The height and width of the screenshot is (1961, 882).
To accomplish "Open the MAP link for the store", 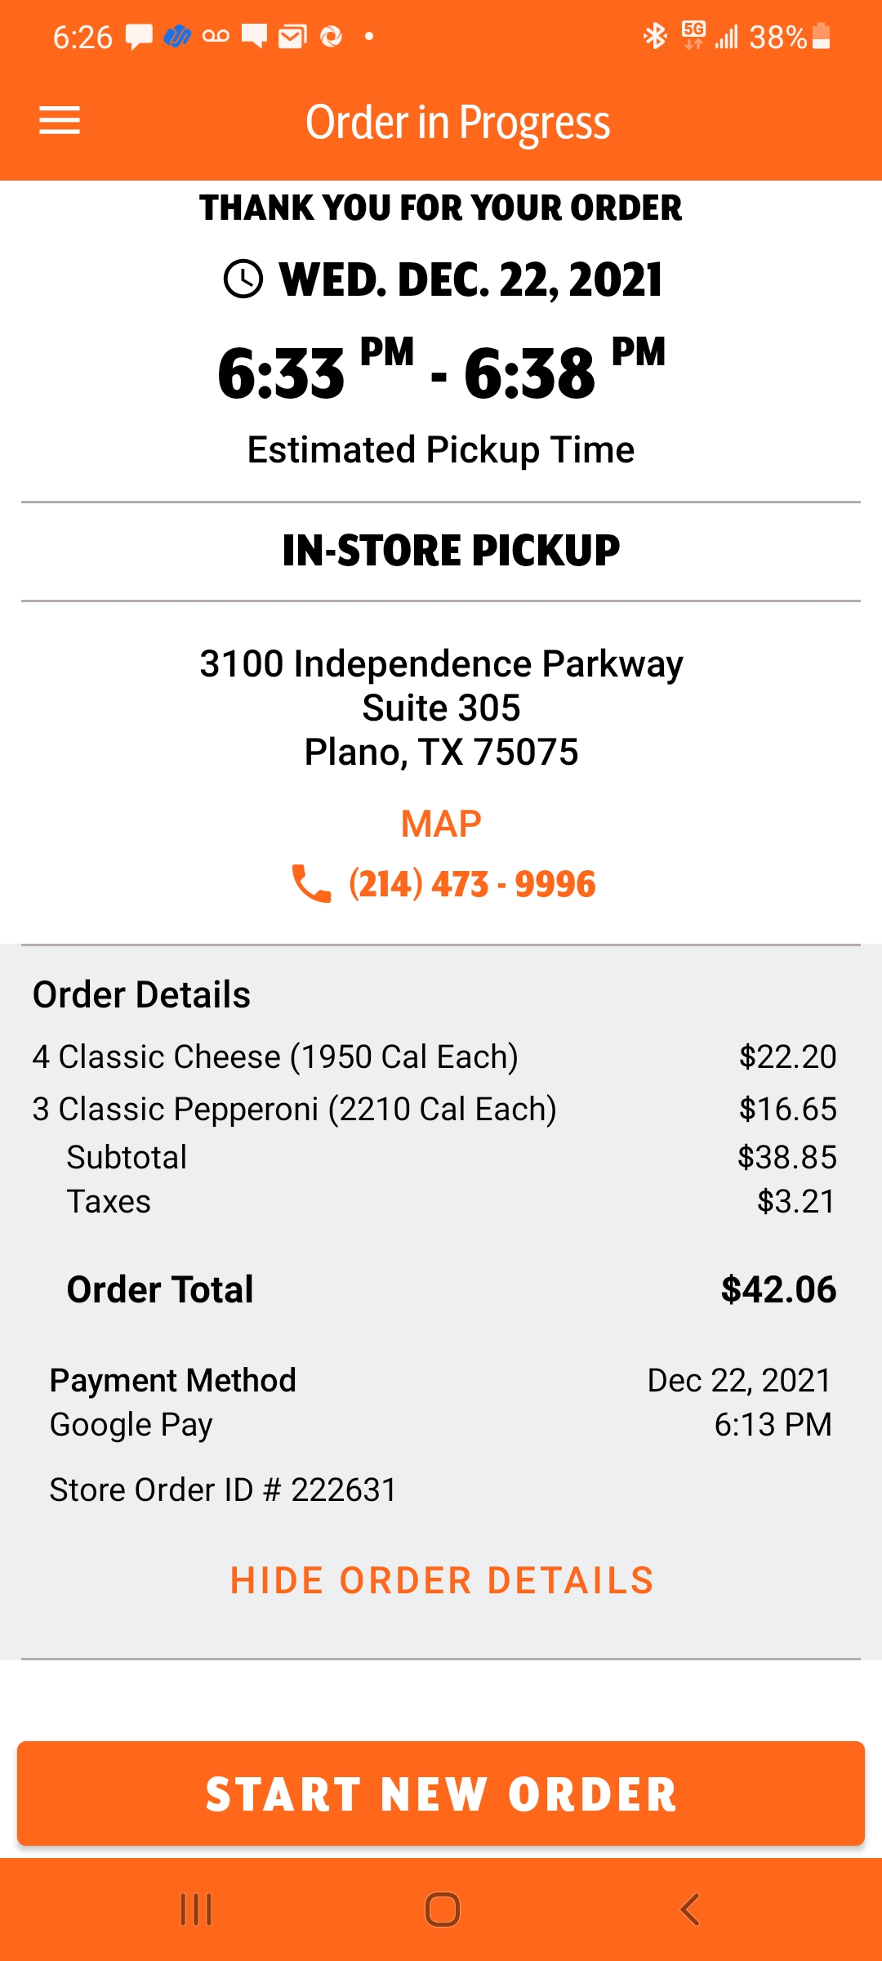I will (x=441, y=824).
